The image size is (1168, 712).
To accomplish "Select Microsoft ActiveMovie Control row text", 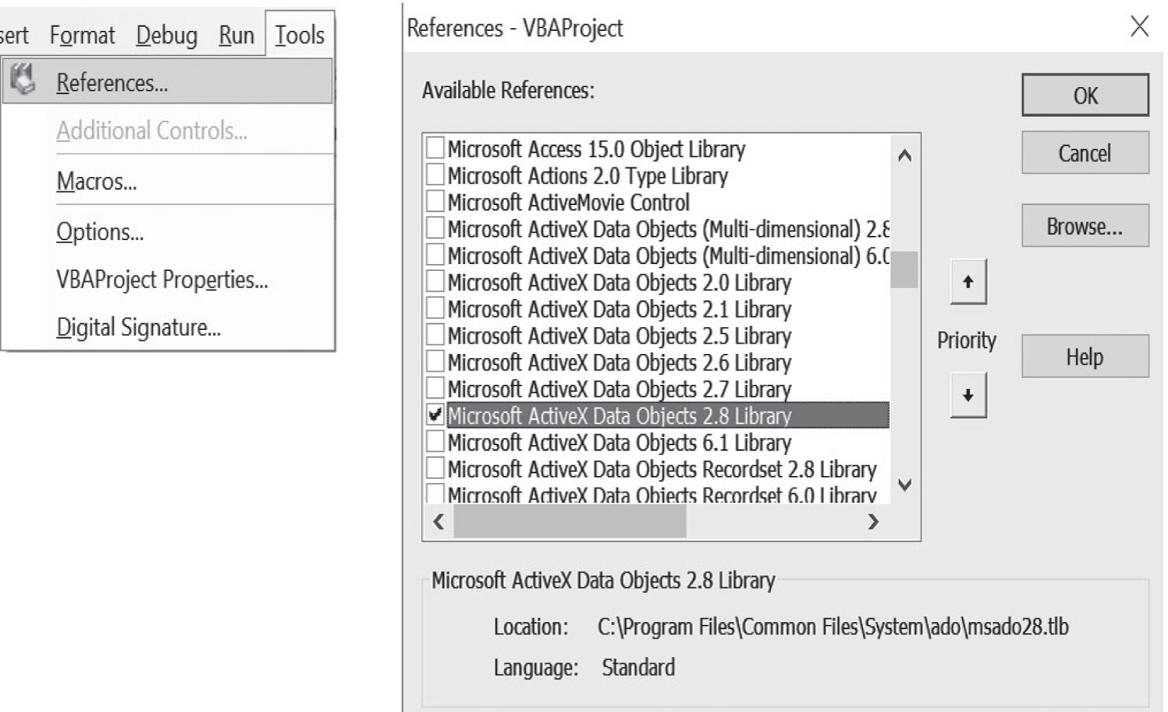I will [569, 202].
